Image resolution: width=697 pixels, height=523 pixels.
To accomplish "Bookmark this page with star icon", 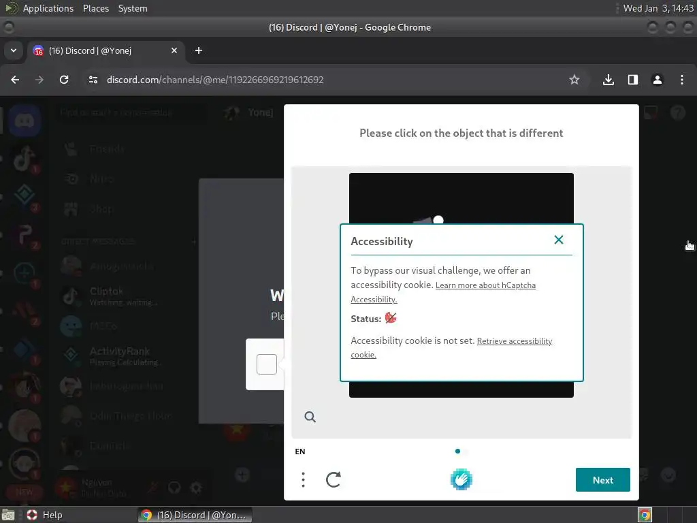I will pos(574,80).
